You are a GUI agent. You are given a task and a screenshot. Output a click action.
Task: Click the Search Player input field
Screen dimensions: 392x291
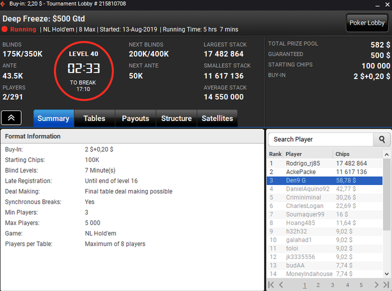(320, 140)
